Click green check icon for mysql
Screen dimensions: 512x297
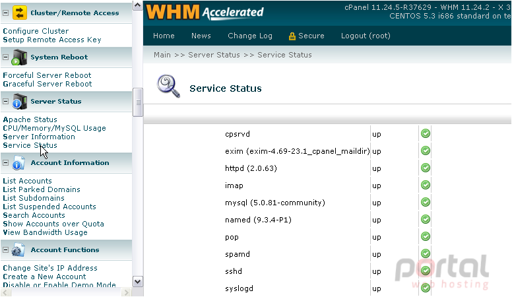(x=425, y=202)
